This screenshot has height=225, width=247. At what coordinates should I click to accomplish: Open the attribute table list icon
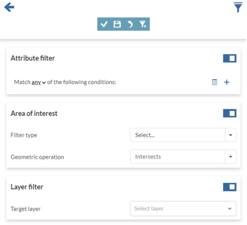click(214, 82)
